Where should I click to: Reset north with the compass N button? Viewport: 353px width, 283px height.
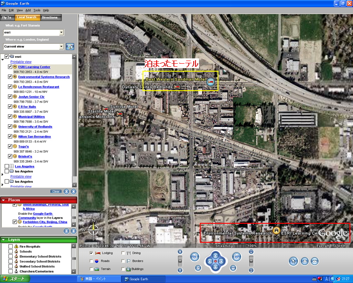click(x=198, y=268)
